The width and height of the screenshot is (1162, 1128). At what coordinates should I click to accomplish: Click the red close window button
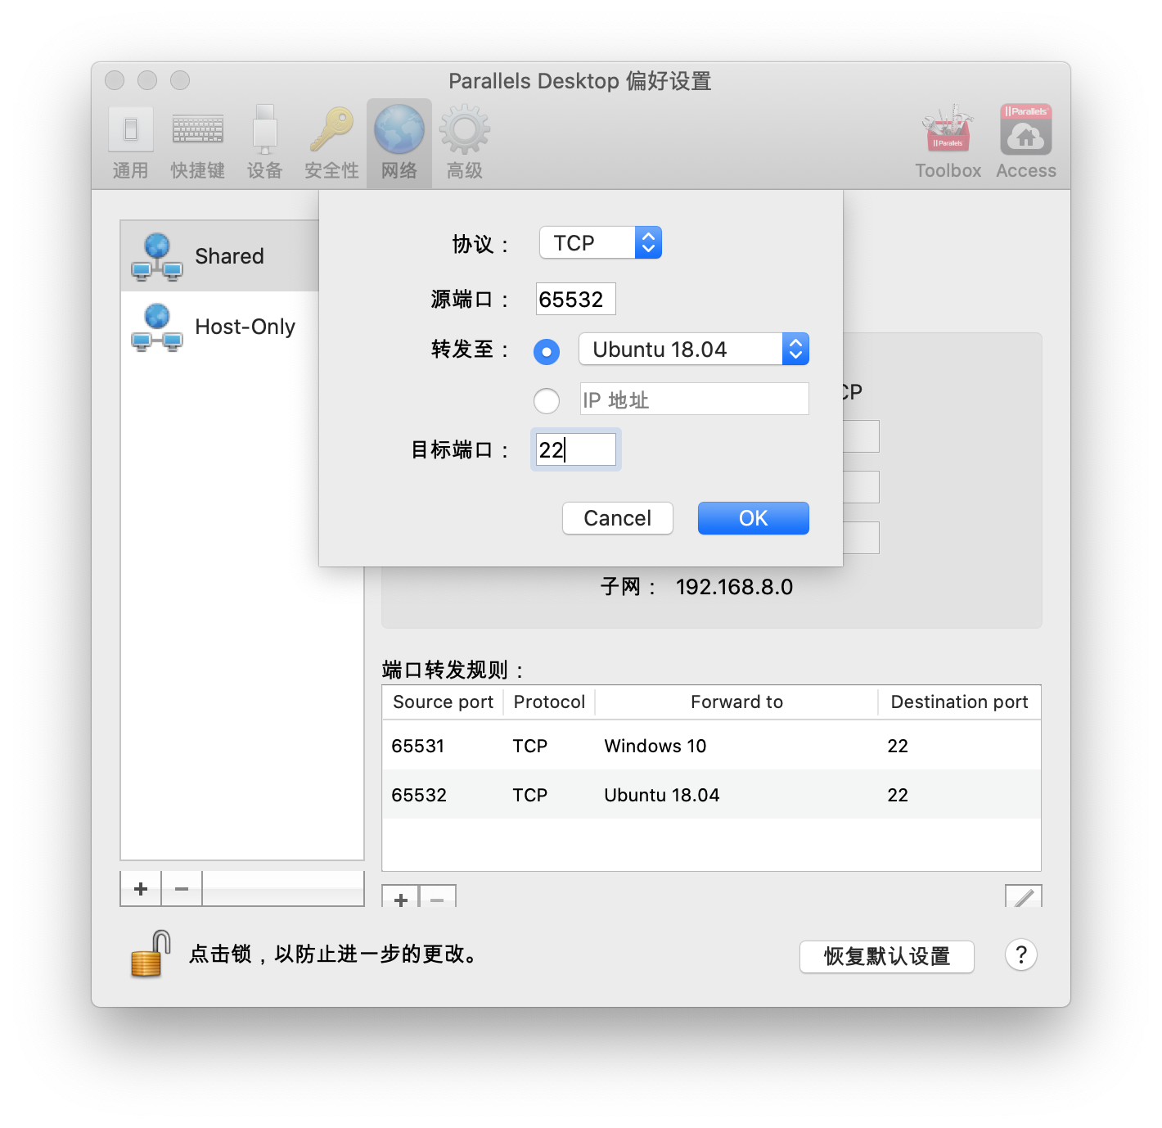click(x=115, y=80)
